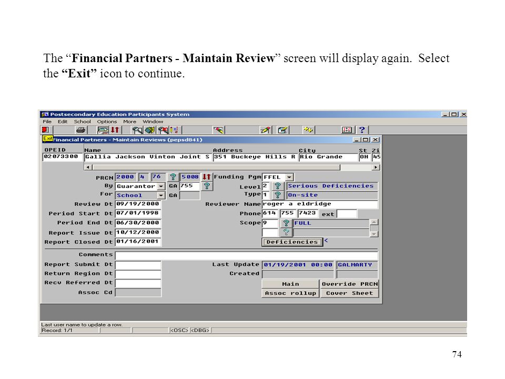Click the horizontal scrollbar under the Name row
This screenshot has width=505, height=379.
(x=232, y=167)
